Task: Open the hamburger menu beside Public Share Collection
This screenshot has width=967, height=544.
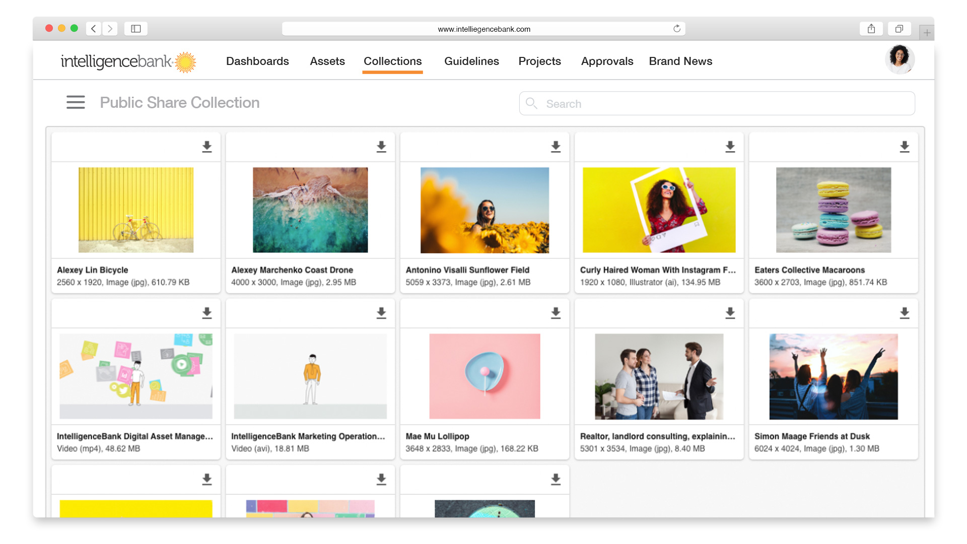Action: [76, 102]
